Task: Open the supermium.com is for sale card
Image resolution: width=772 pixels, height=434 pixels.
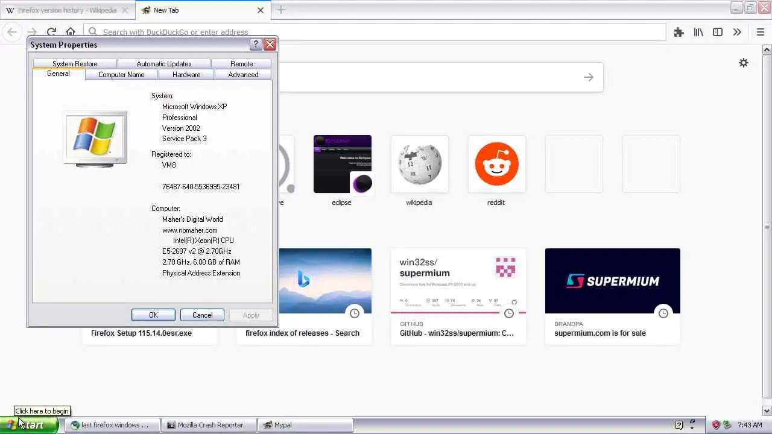Action: [x=613, y=296]
